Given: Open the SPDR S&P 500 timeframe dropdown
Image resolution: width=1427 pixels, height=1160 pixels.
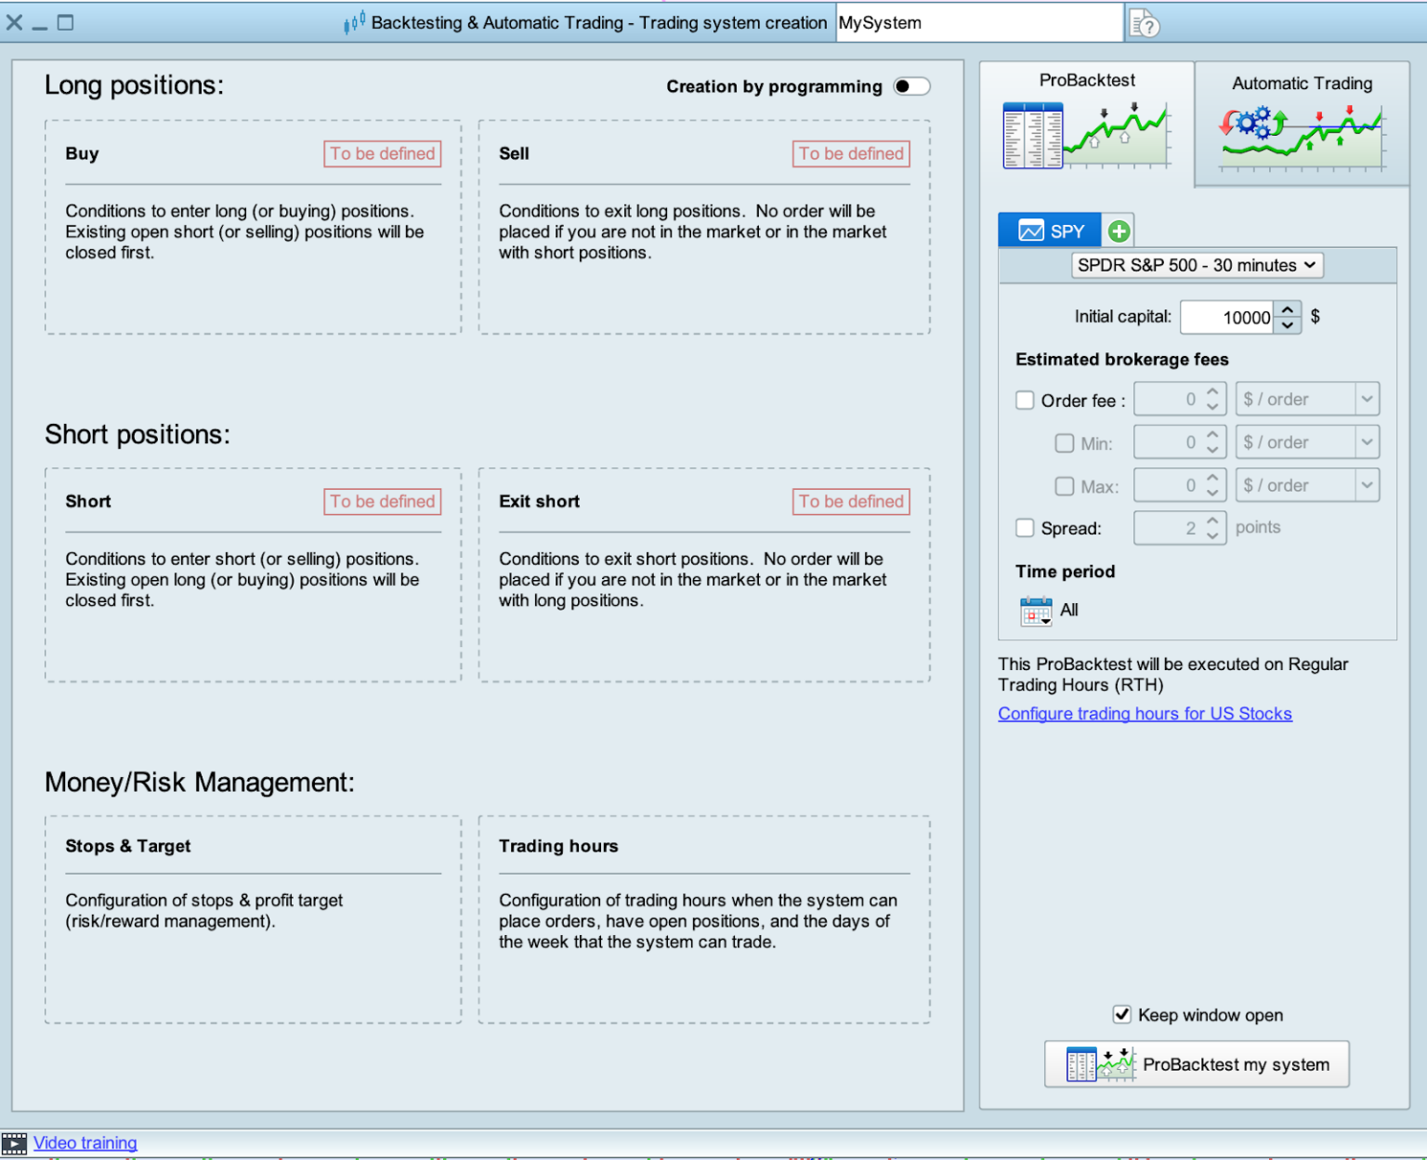Looking at the screenshot, I should [1195, 265].
